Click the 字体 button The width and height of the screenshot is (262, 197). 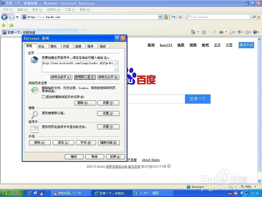click(x=86, y=143)
